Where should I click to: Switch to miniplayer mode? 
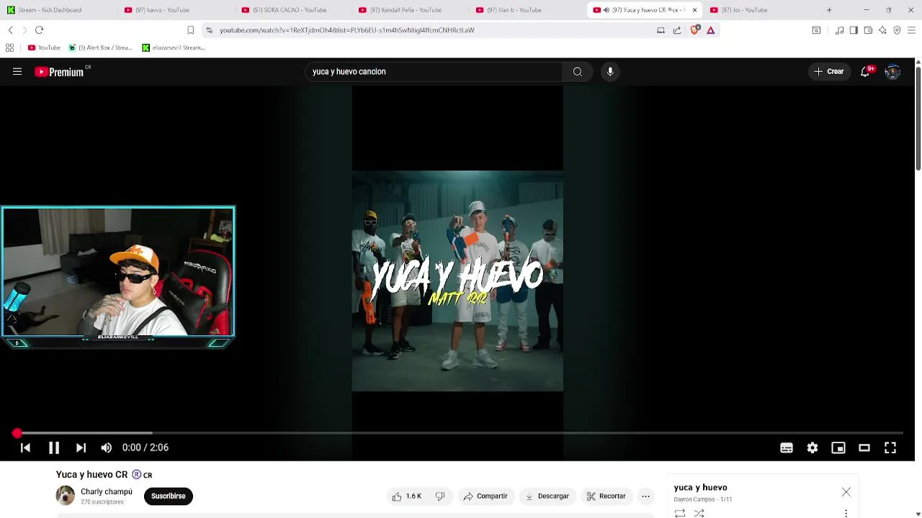tap(838, 447)
